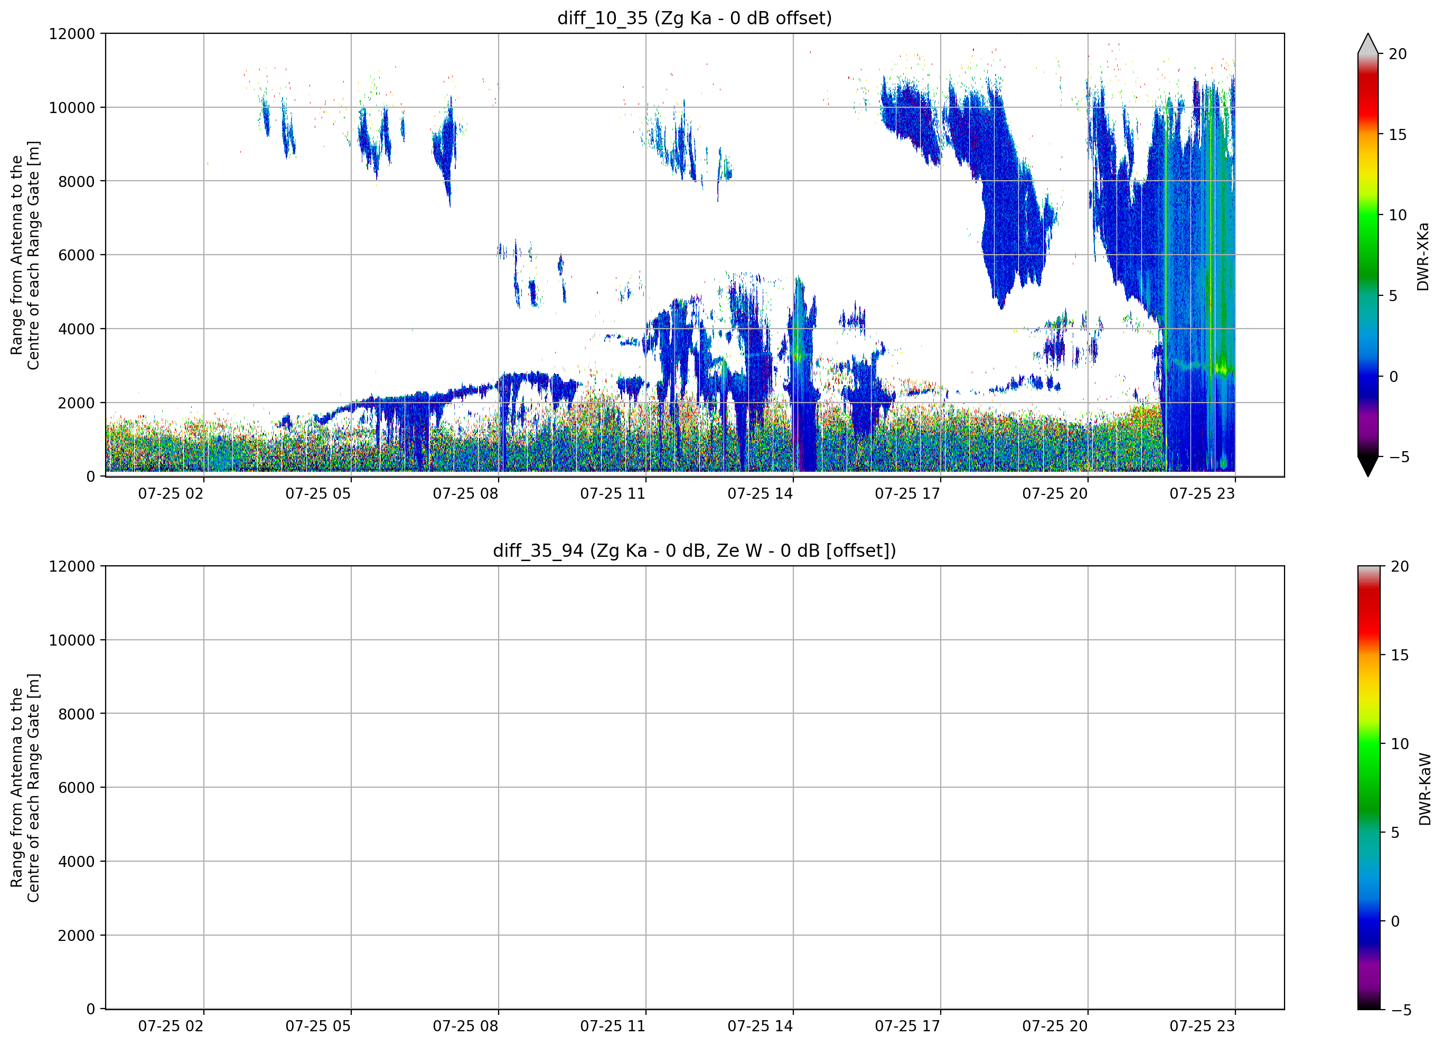The width and height of the screenshot is (1443, 1045).
Task: Click the '15' tick on the DWR-KaW colorbar
Action: point(1400,655)
